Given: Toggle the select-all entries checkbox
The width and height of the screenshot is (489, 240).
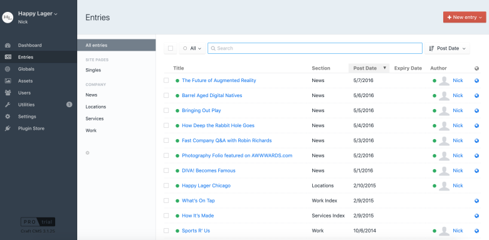Looking at the screenshot, I should click(171, 48).
